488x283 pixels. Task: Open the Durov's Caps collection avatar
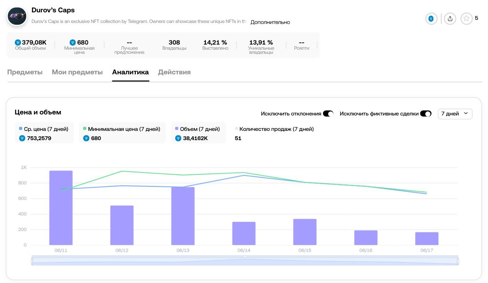[17, 16]
